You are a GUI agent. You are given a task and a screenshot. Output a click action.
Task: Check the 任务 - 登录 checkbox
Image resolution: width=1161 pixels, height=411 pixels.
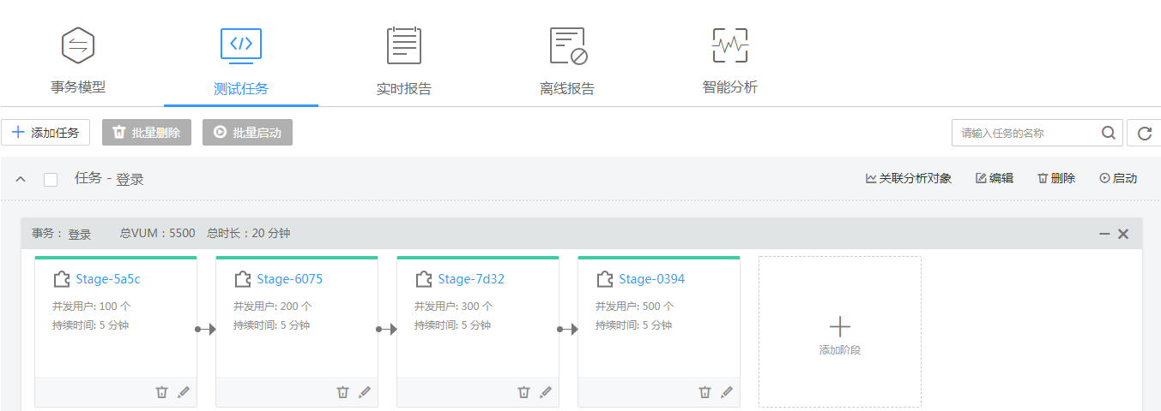(51, 180)
